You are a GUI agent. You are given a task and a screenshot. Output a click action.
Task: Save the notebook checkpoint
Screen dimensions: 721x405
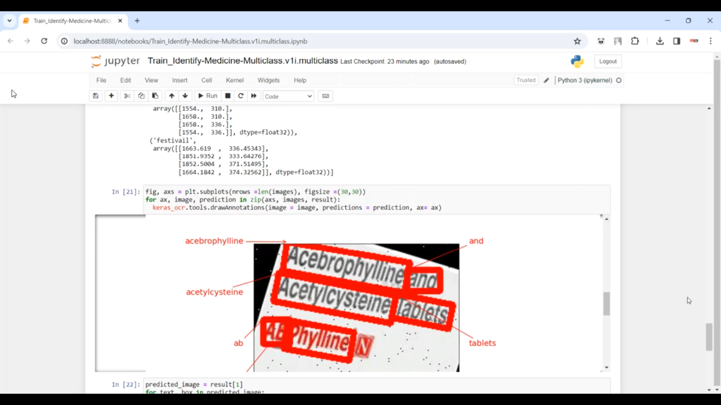click(x=95, y=96)
